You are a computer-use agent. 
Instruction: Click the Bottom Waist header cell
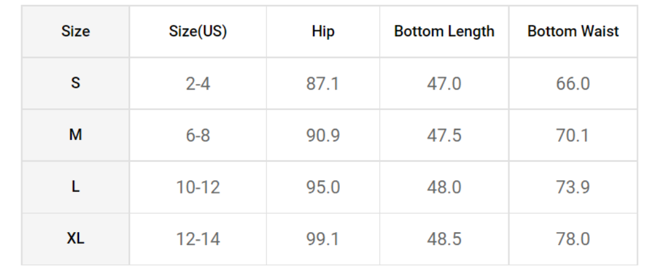[x=573, y=32]
